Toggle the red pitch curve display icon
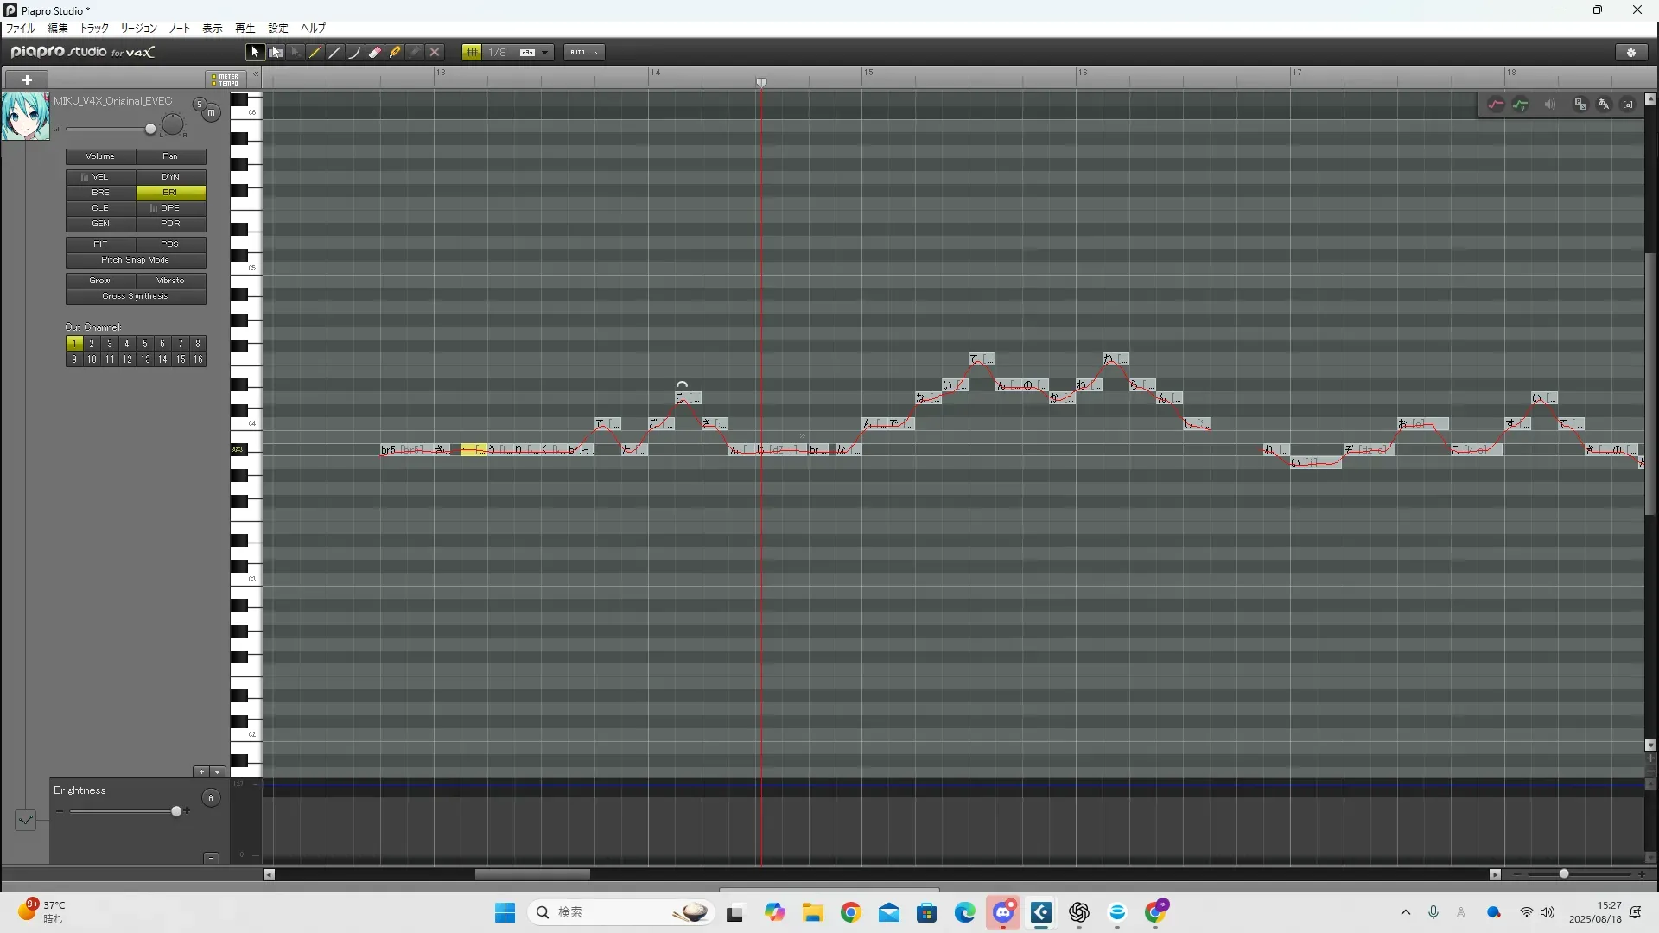This screenshot has width=1659, height=933. [x=1496, y=105]
